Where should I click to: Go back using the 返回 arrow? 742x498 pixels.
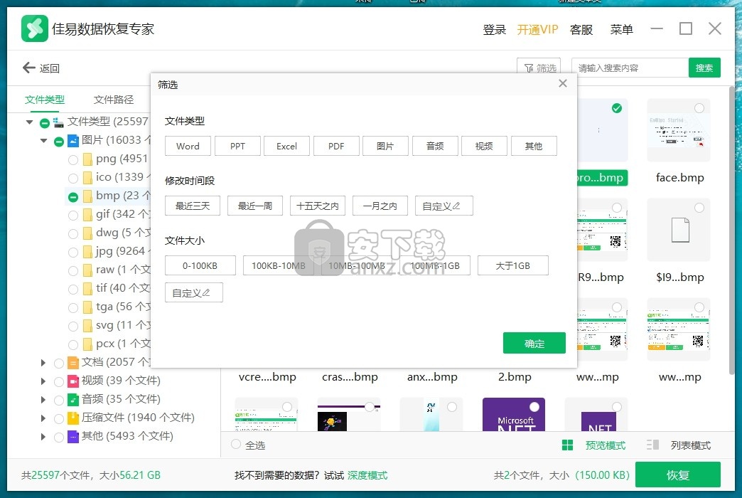[x=41, y=68]
